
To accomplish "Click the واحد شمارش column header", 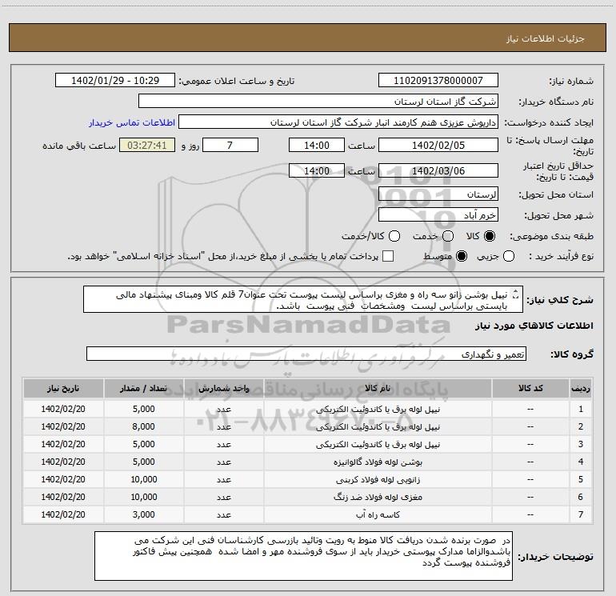I will [223, 389].
